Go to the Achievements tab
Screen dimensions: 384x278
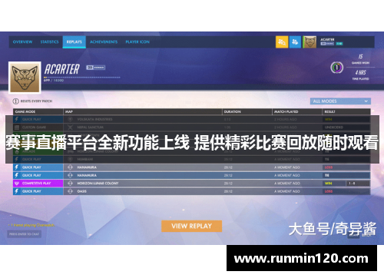(104, 41)
